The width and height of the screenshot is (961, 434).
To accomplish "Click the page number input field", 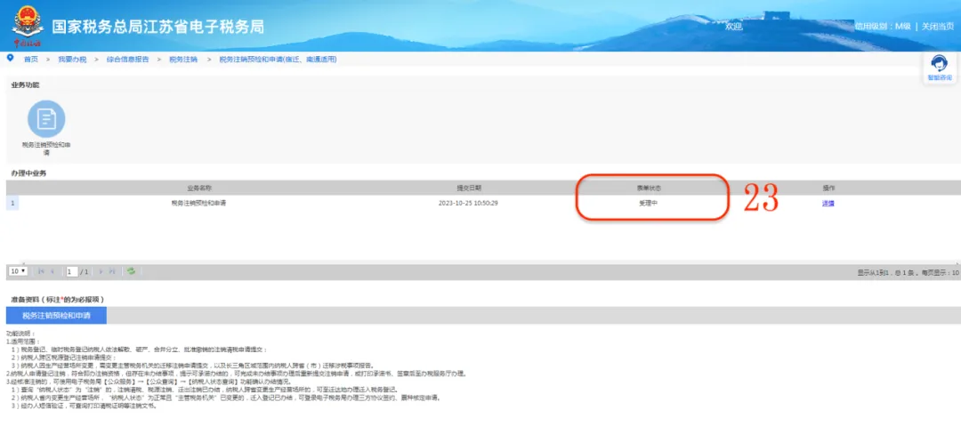I will [72, 270].
